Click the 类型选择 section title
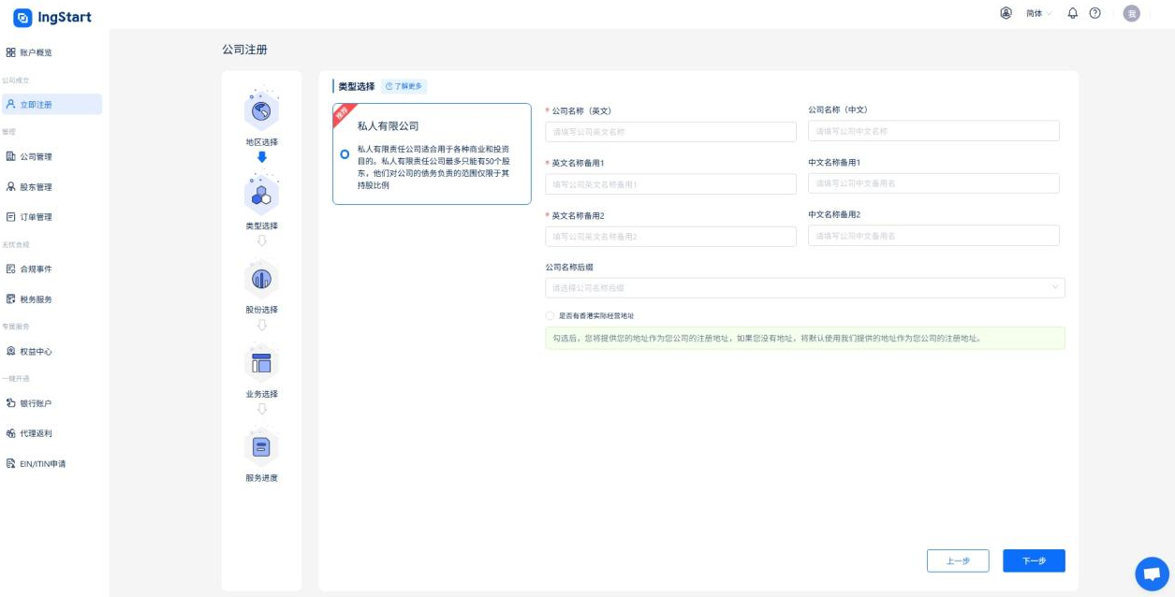The height and width of the screenshot is (597, 1175). tap(357, 86)
